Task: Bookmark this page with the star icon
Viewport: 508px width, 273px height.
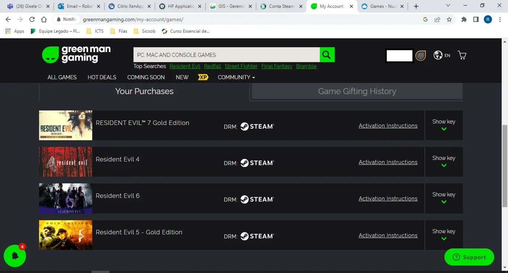Action: 449,19
